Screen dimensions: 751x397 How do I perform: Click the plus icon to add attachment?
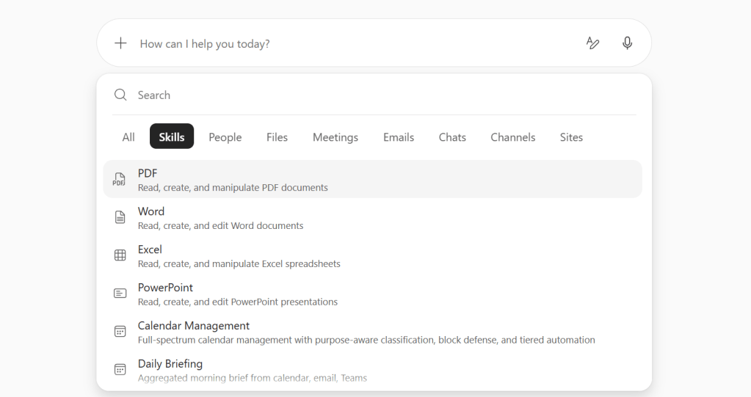(x=120, y=43)
